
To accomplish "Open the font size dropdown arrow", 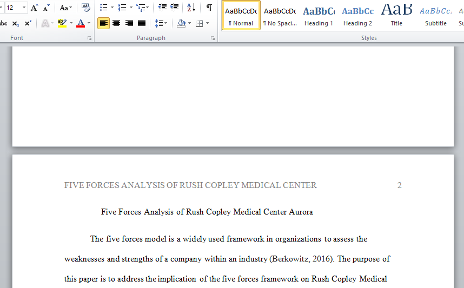I will (x=24, y=8).
